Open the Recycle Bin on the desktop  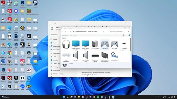pyautogui.click(x=3, y=87)
